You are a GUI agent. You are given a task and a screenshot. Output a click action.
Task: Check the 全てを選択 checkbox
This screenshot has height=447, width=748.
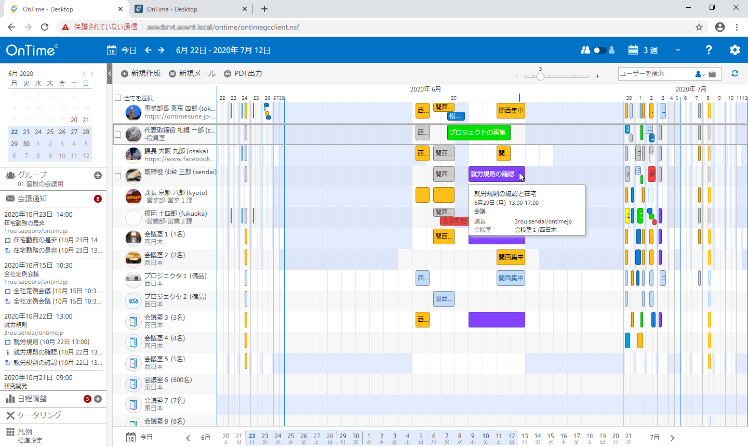point(118,98)
